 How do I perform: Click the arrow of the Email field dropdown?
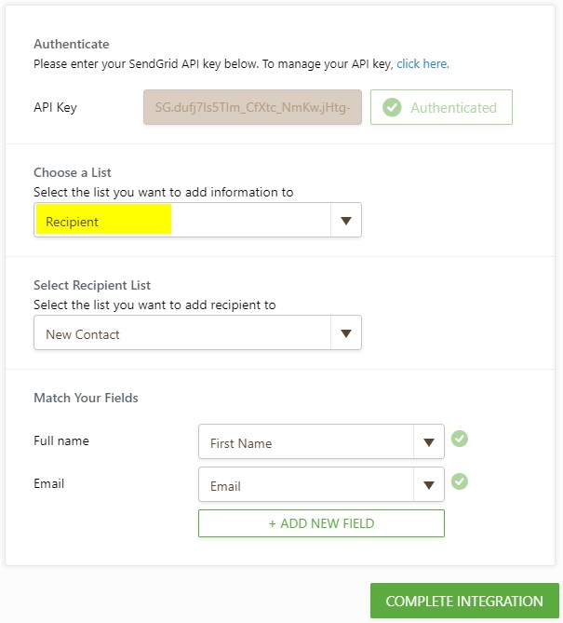pos(429,485)
